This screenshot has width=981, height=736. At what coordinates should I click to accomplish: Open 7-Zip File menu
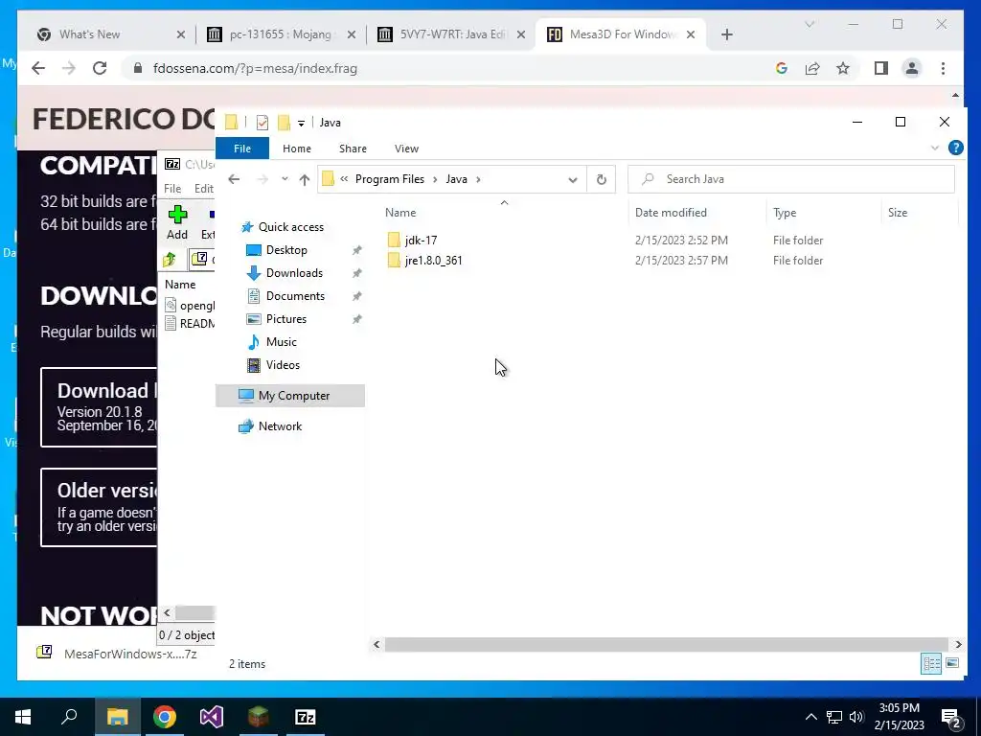pyautogui.click(x=172, y=189)
